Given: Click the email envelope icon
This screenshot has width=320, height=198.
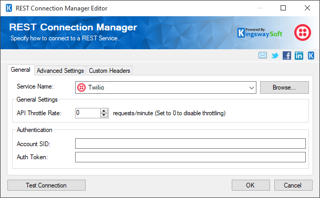Looking at the screenshot, I should coord(262,55).
